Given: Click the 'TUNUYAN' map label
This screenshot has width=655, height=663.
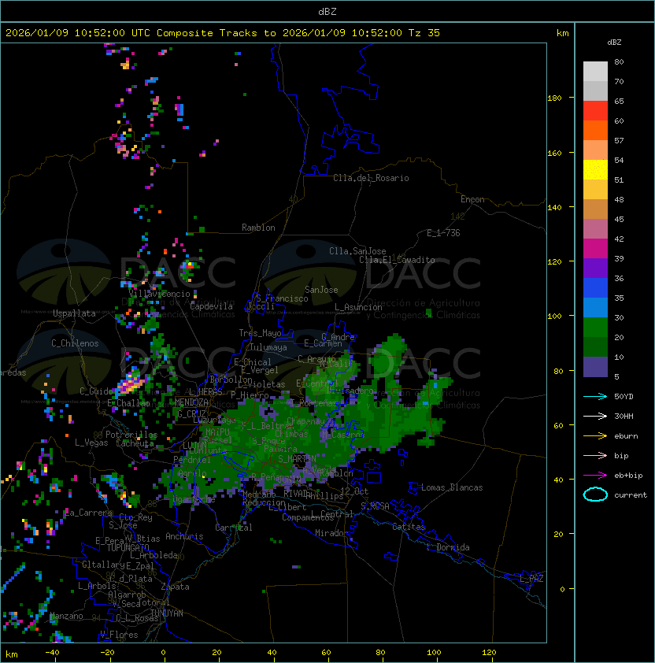Looking at the screenshot, I should (x=167, y=613).
